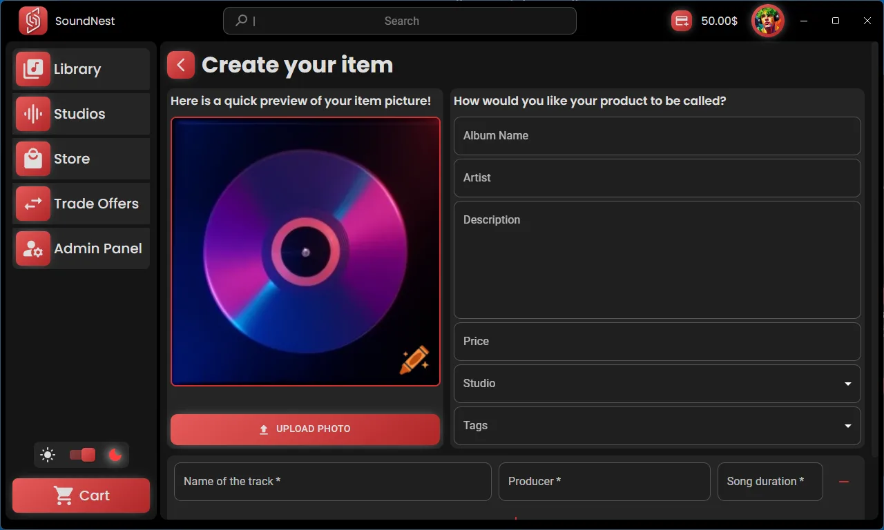Click the Admin Panel user-gear icon
Screen dimensions: 884x530
(33, 248)
